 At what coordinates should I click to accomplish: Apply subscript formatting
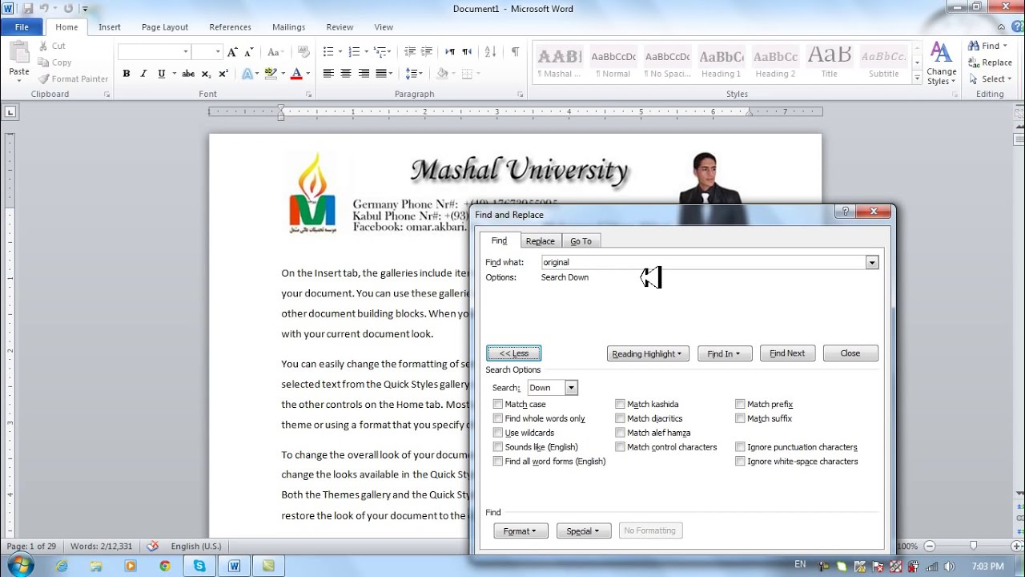206,74
